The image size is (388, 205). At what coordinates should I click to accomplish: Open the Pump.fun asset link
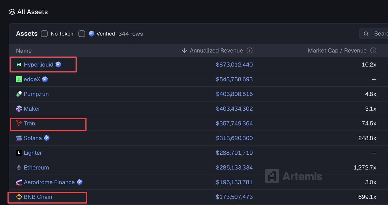point(36,94)
